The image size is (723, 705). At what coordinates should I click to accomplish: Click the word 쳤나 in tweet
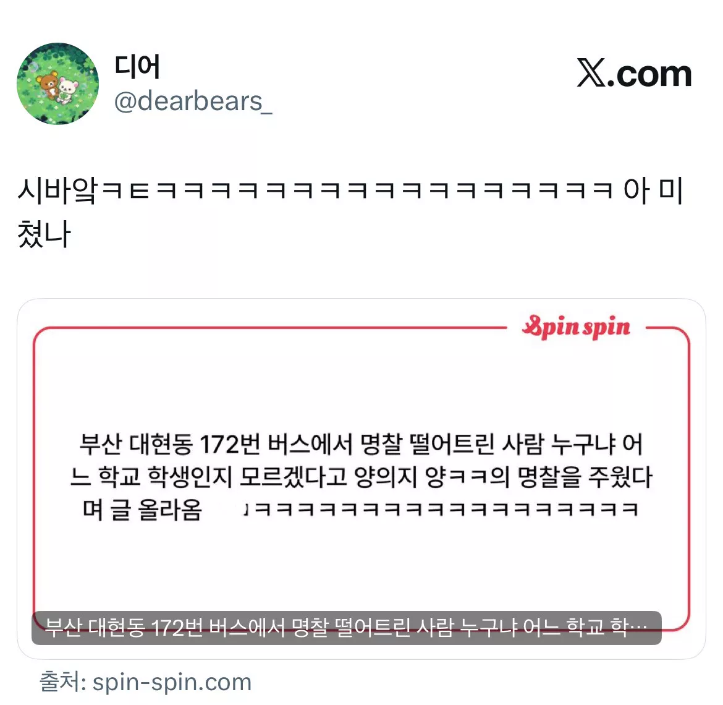(x=44, y=234)
